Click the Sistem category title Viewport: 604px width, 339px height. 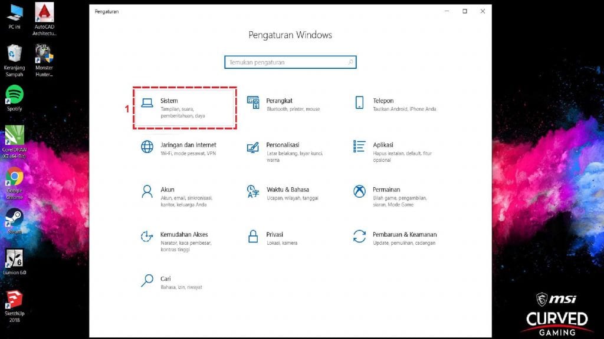tap(169, 101)
